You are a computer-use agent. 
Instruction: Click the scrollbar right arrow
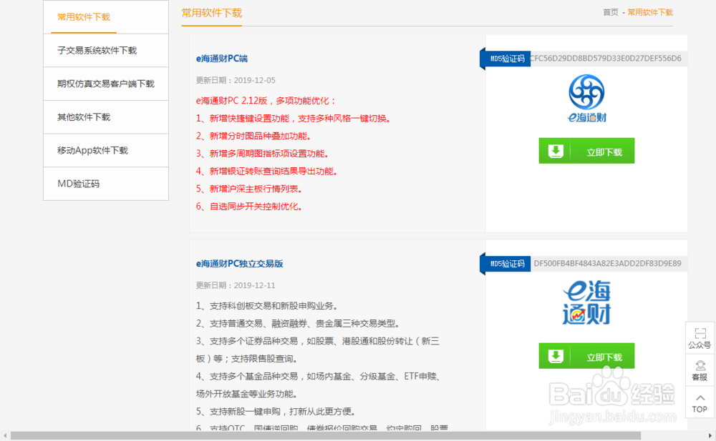click(x=710, y=436)
